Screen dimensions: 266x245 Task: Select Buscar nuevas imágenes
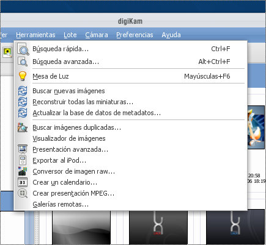[x=130, y=91]
